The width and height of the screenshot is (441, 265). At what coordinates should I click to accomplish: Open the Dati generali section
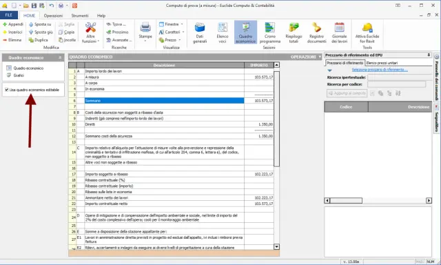[200, 33]
